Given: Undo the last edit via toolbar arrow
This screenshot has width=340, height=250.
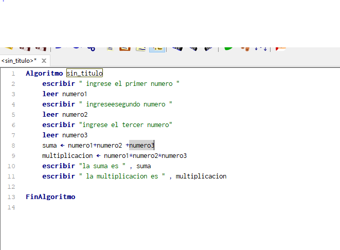Looking at the screenshot, I should pos(59,48).
